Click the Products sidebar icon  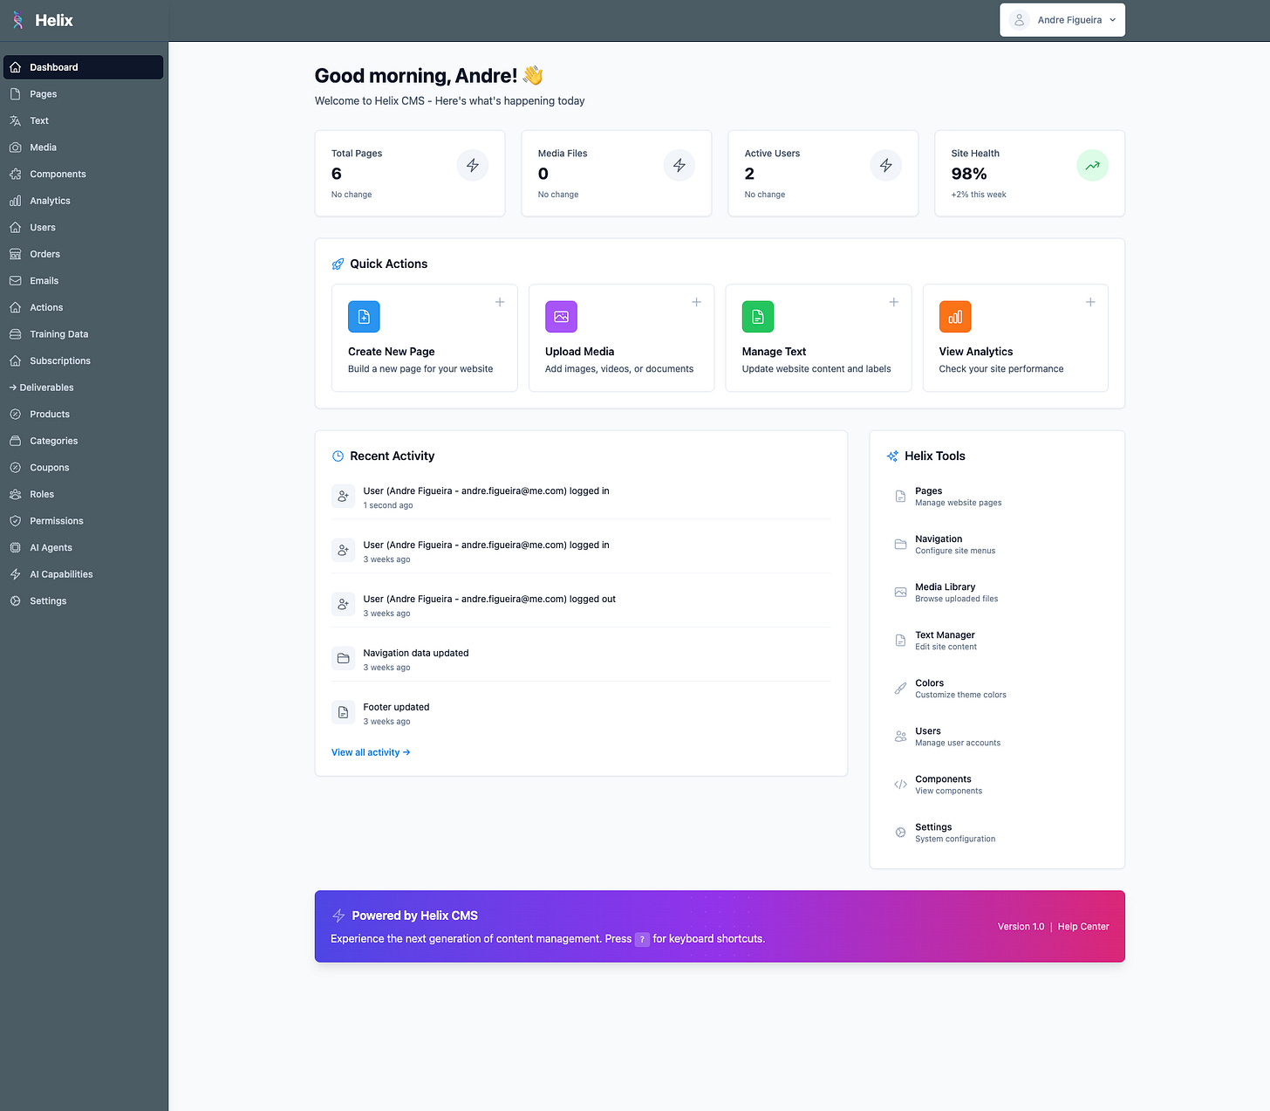pos(15,415)
